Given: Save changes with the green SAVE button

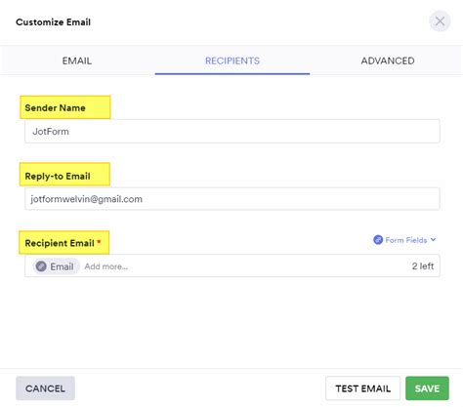Looking at the screenshot, I should (x=427, y=388).
